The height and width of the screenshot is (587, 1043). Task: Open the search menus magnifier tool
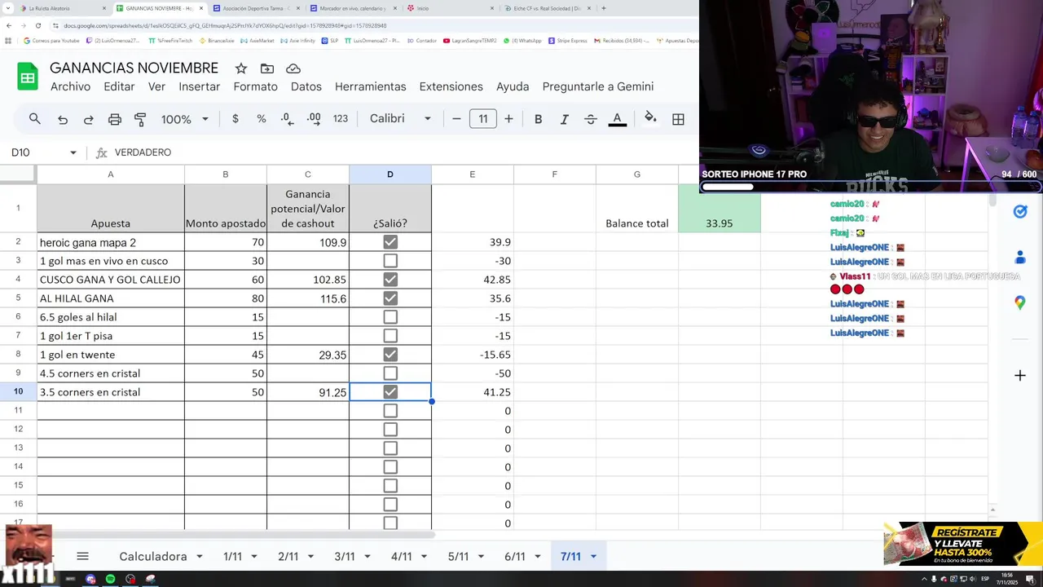click(34, 119)
